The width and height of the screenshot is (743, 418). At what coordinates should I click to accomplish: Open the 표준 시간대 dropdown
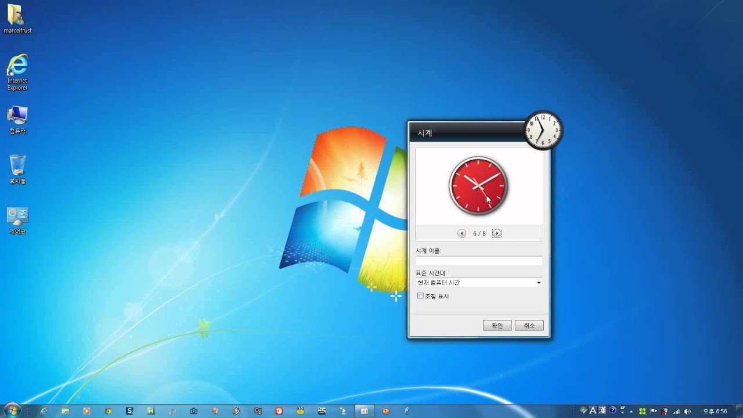tap(479, 283)
